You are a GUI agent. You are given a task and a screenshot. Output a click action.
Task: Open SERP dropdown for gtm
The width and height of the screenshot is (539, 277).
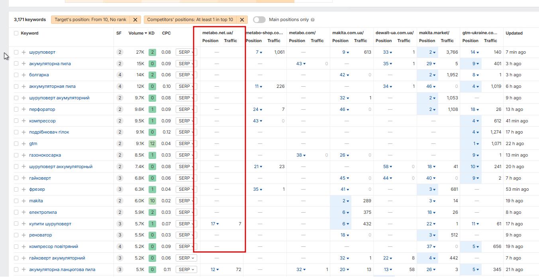coord(186,143)
